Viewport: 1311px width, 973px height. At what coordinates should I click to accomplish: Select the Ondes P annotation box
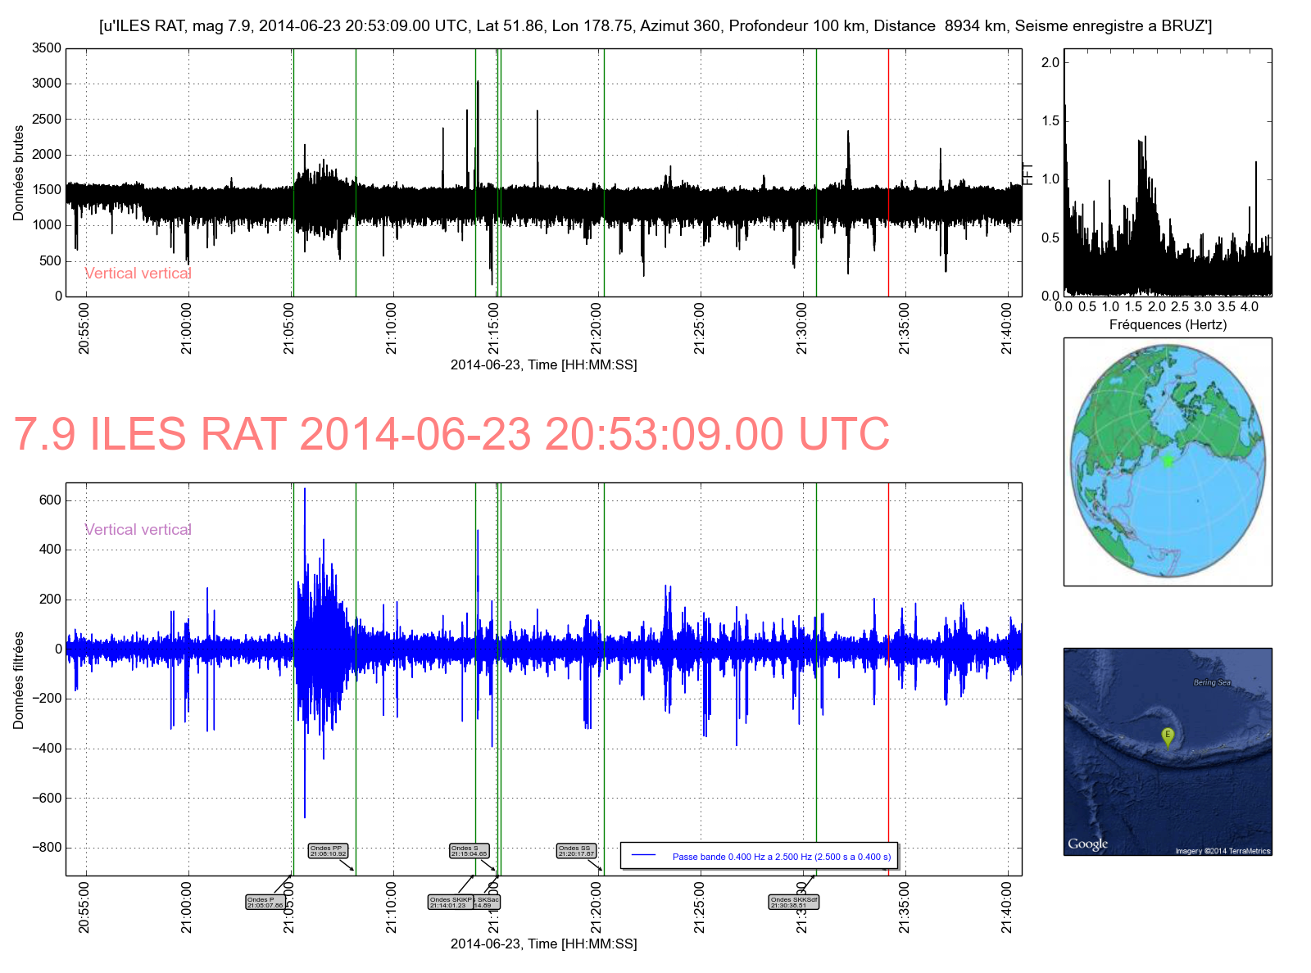[265, 903]
